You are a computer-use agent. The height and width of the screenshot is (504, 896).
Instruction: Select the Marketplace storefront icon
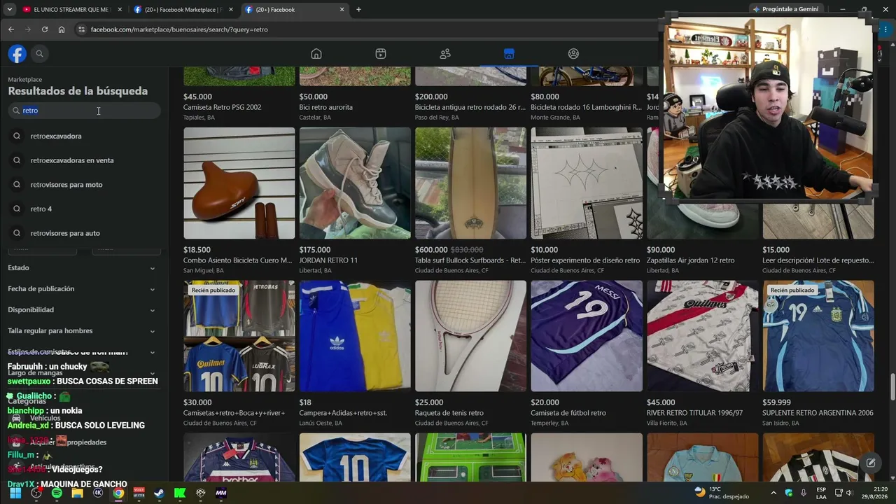pos(509,54)
